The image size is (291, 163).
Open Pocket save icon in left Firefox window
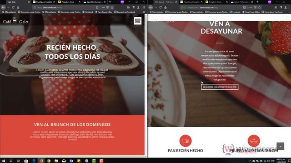(x=108, y=7)
